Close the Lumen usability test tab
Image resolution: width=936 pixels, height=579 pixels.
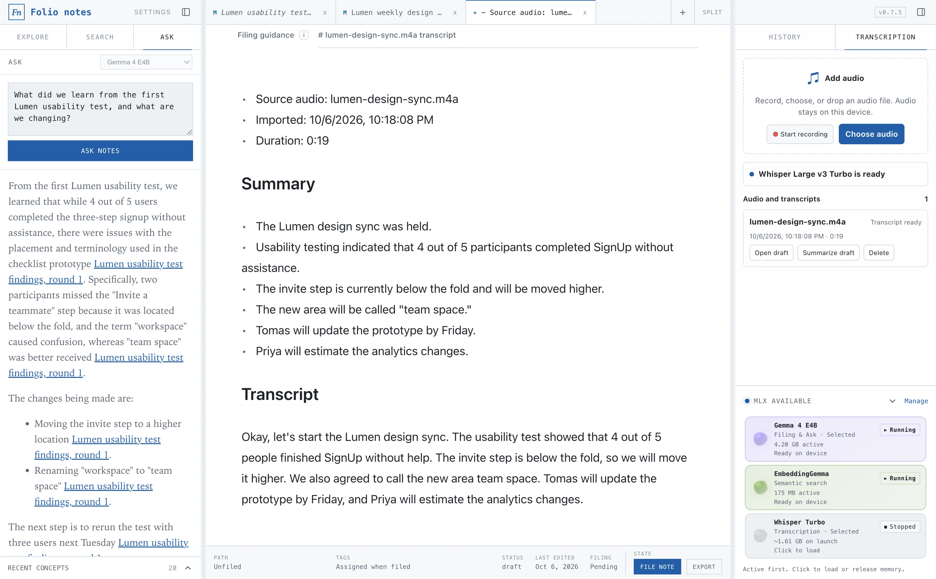pyautogui.click(x=325, y=13)
